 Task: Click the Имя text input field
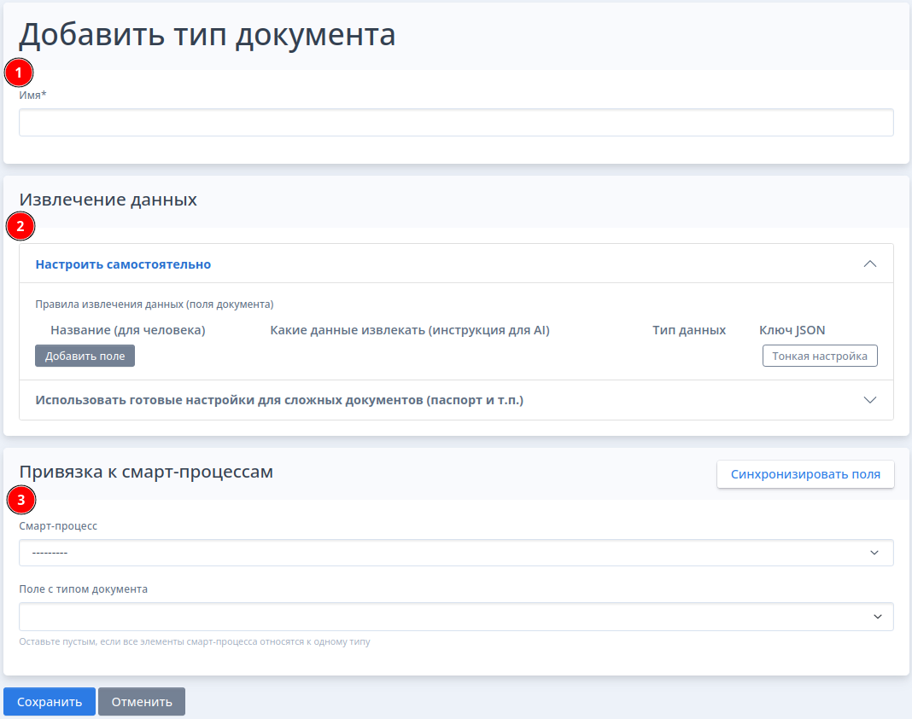(x=456, y=123)
